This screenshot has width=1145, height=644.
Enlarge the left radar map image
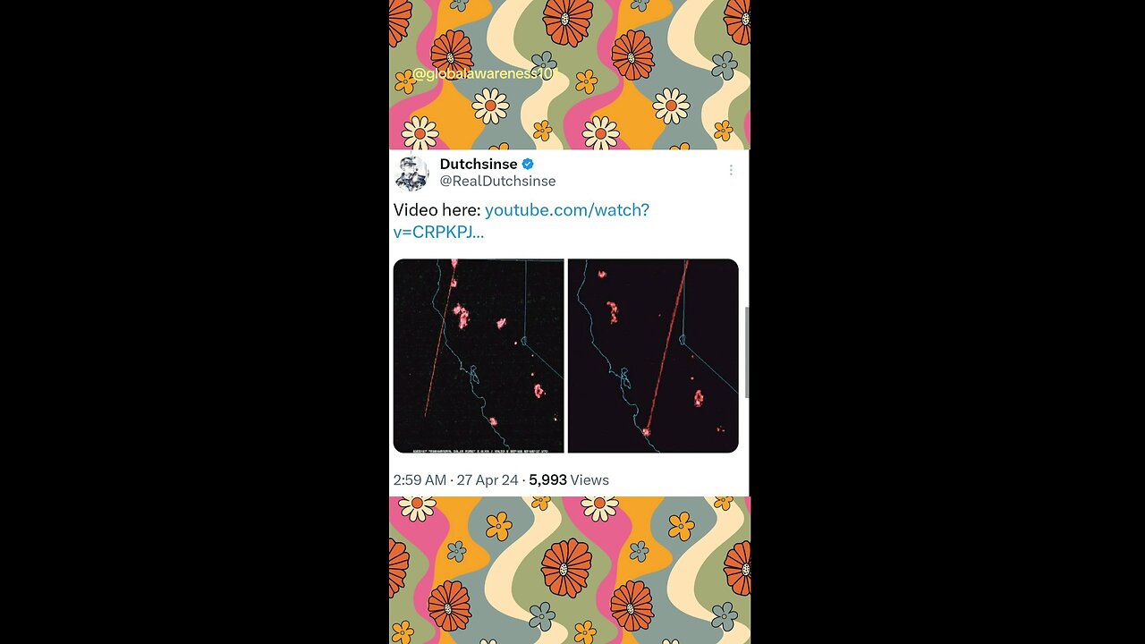pos(479,356)
